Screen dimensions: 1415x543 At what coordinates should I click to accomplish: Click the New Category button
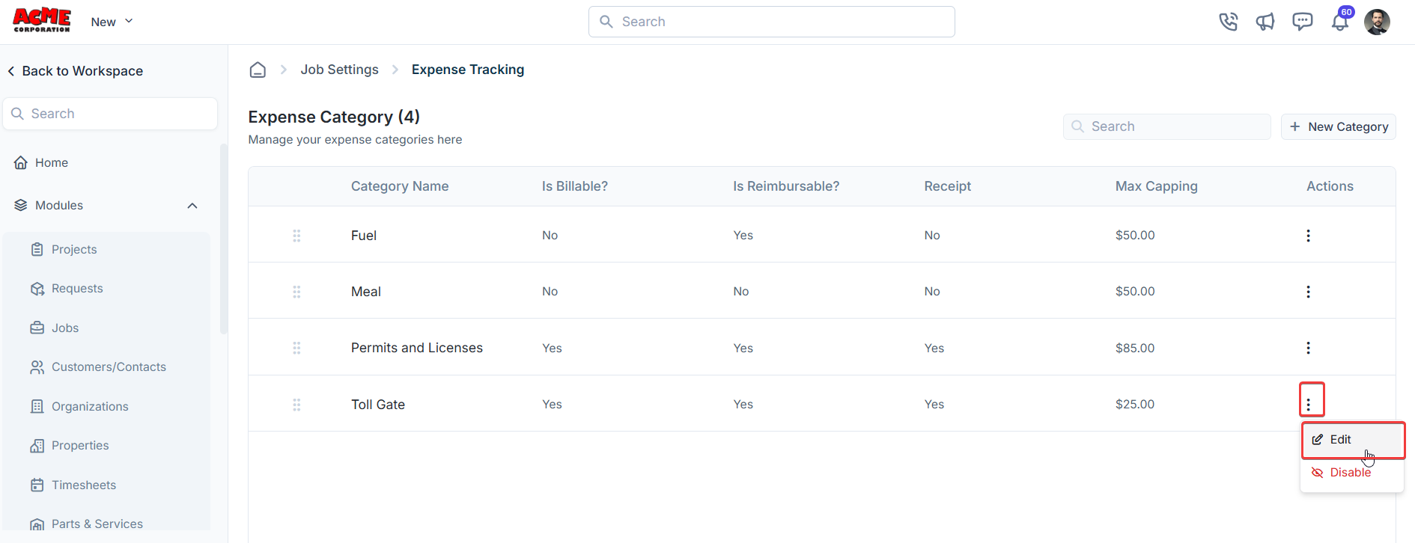[x=1338, y=126]
